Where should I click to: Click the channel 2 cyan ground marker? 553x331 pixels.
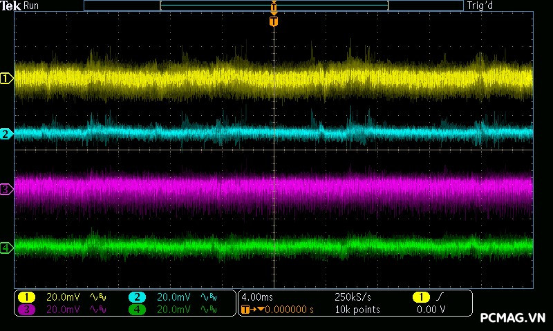[6, 134]
